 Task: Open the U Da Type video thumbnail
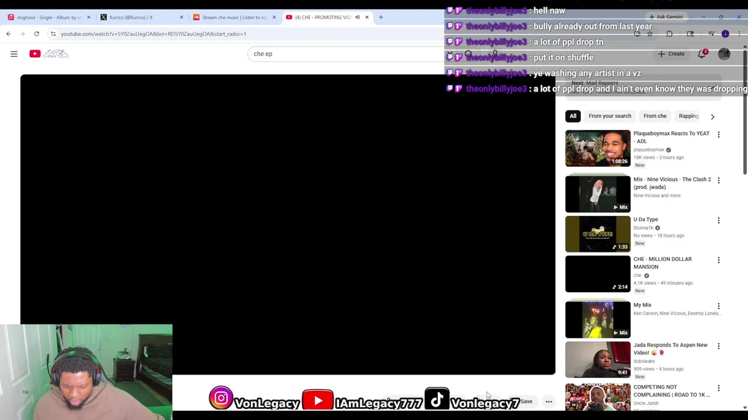click(598, 234)
